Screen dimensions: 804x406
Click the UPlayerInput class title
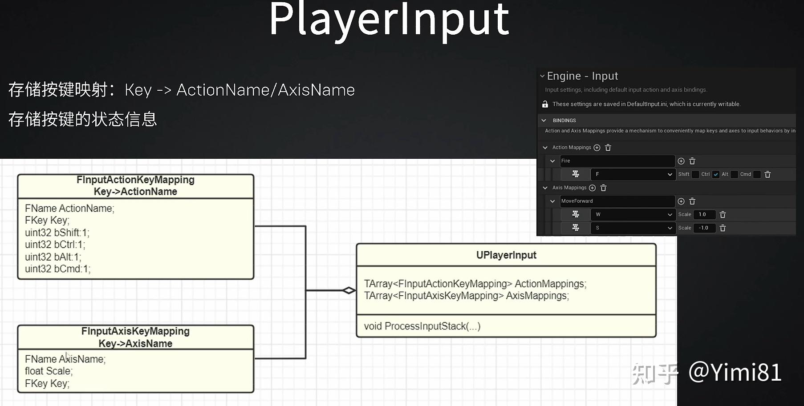click(x=506, y=255)
